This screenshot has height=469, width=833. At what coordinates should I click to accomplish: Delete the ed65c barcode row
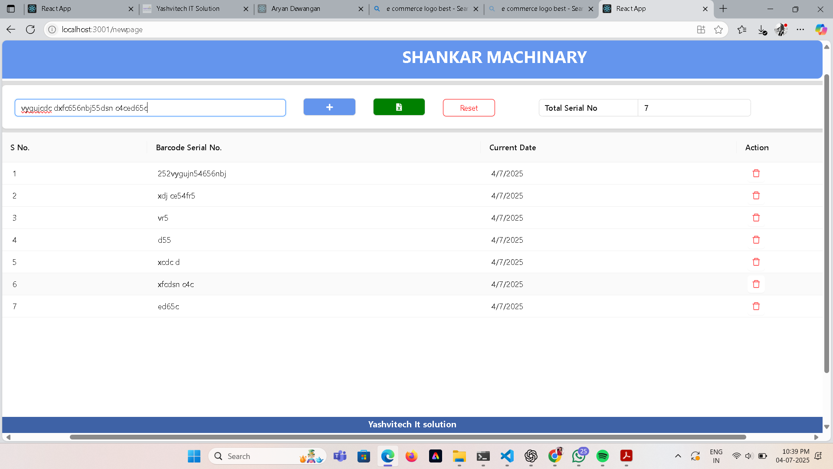click(x=756, y=306)
